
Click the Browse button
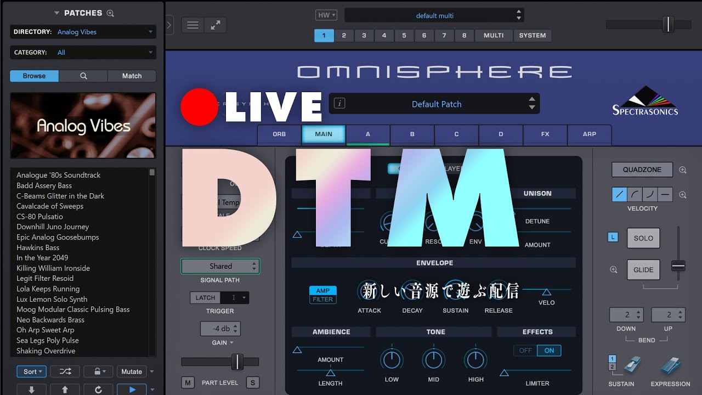click(34, 76)
